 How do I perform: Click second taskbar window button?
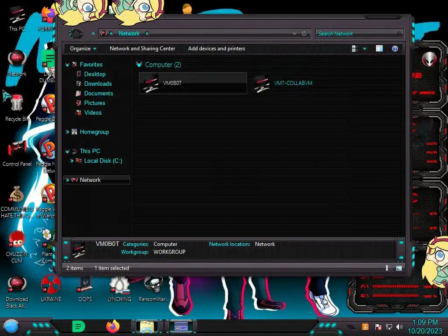(181, 326)
